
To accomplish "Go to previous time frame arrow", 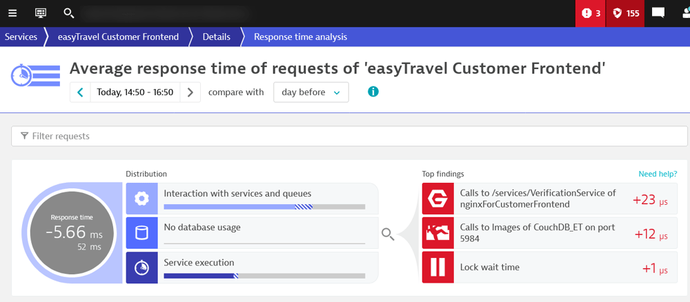I will [80, 92].
